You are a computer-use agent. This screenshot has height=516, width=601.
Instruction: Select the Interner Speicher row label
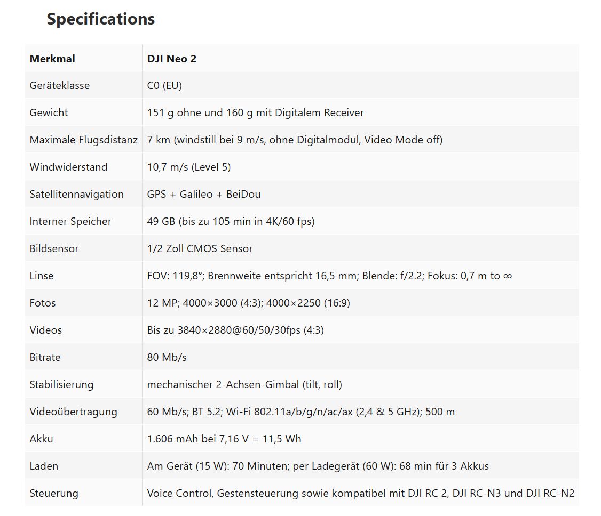click(70, 222)
